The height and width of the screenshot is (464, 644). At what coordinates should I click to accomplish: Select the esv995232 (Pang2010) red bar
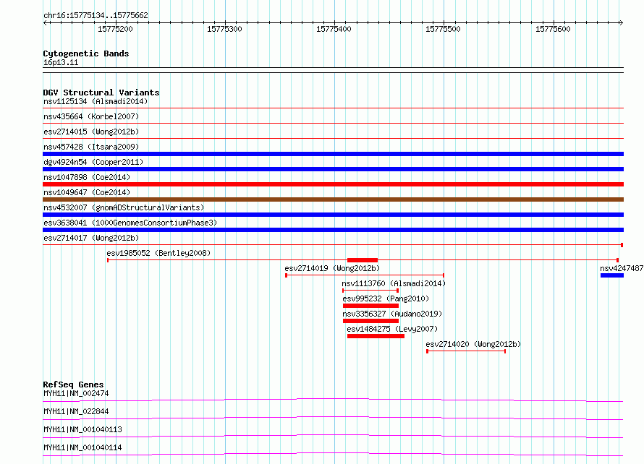pos(370,306)
